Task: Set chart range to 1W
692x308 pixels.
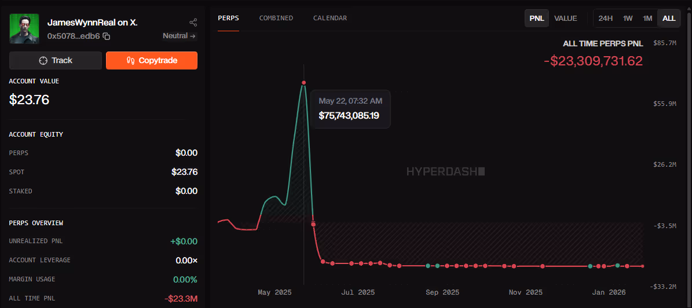Action: [x=628, y=18]
